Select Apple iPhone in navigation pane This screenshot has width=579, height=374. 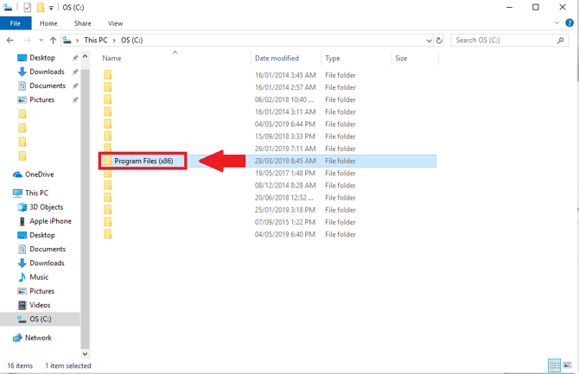pyautogui.click(x=50, y=221)
